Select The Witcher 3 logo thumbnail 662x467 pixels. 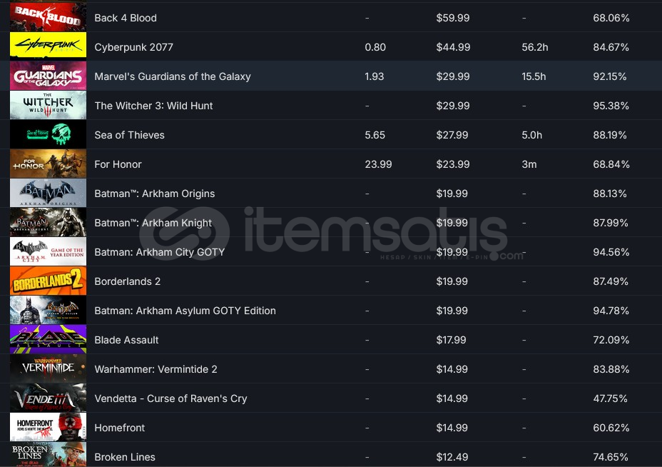(x=48, y=105)
